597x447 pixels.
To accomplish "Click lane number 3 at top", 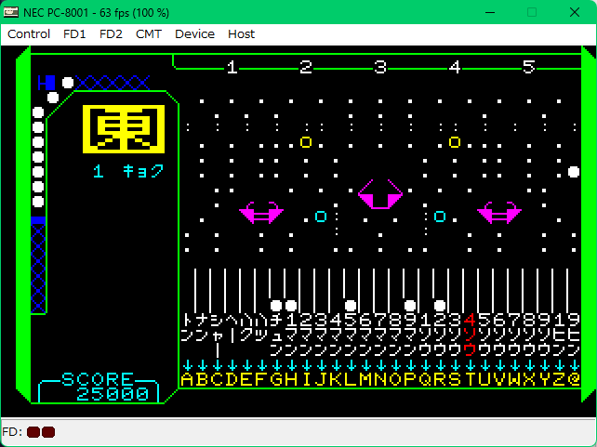I will pos(380,67).
